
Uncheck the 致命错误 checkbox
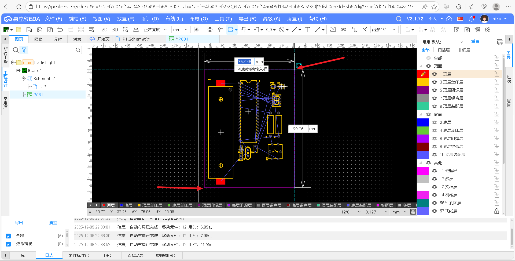pyautogui.click(x=8, y=244)
